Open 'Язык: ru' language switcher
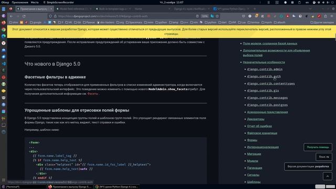 click(324, 157)
